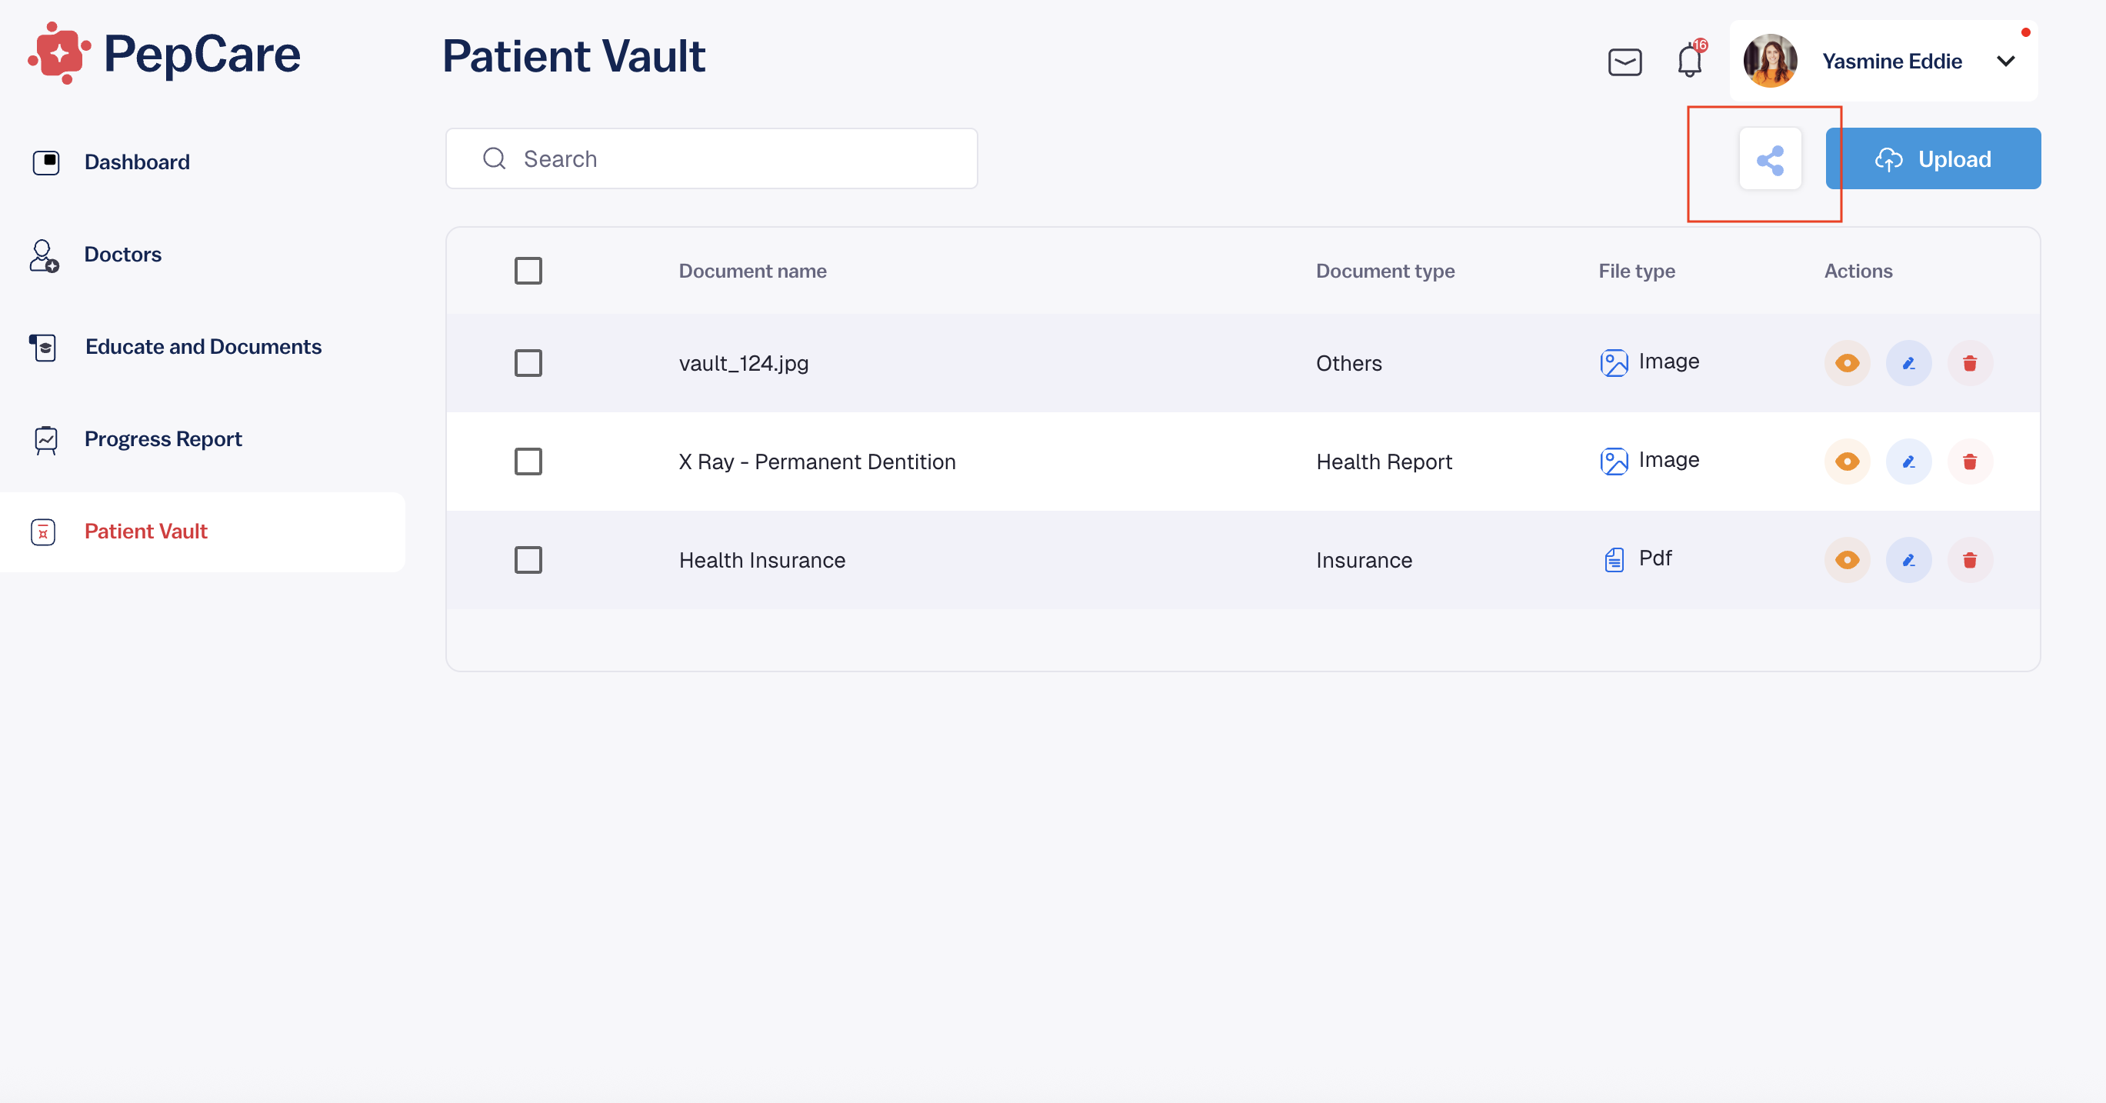
Task: View the vault_124.jpg document via eye icon
Action: click(x=1847, y=363)
